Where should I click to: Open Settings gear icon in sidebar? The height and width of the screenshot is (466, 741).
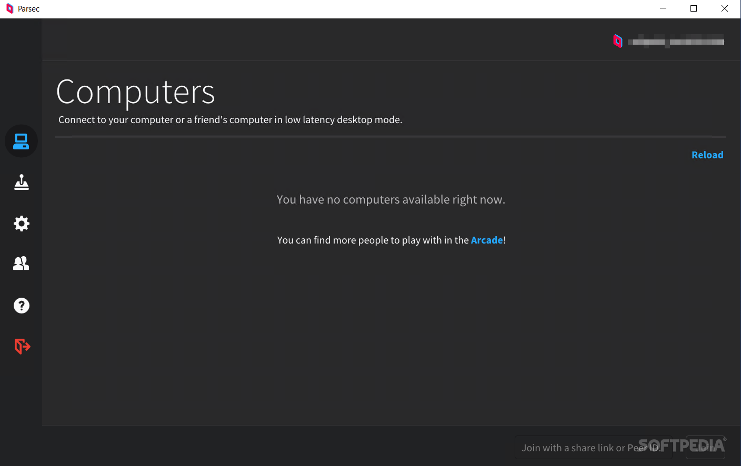point(21,224)
